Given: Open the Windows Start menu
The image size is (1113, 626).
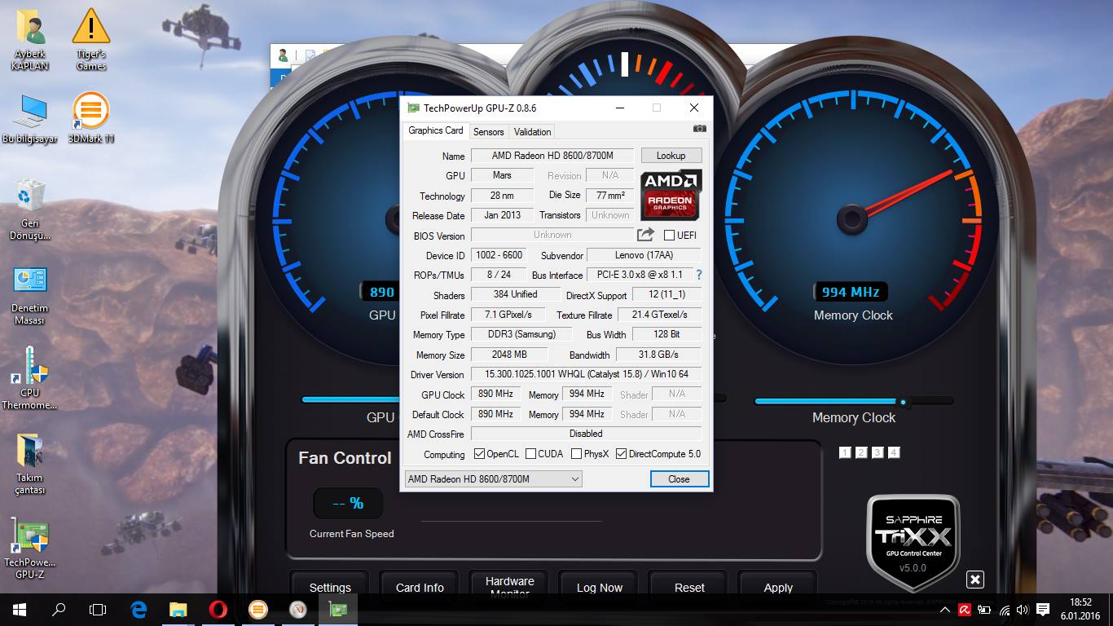Looking at the screenshot, I should click(20, 609).
